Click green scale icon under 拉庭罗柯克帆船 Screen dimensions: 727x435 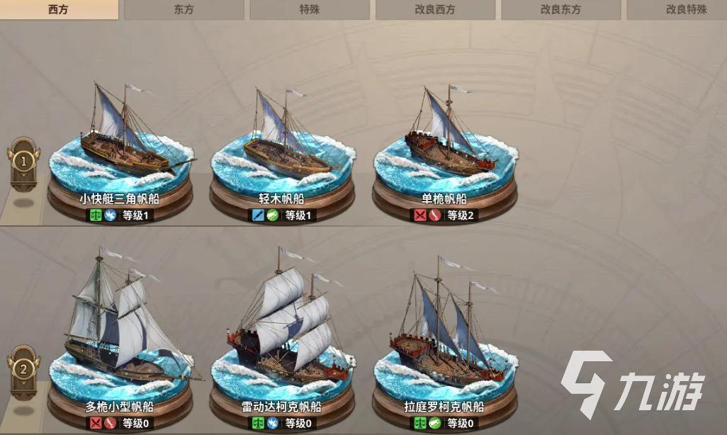click(420, 423)
